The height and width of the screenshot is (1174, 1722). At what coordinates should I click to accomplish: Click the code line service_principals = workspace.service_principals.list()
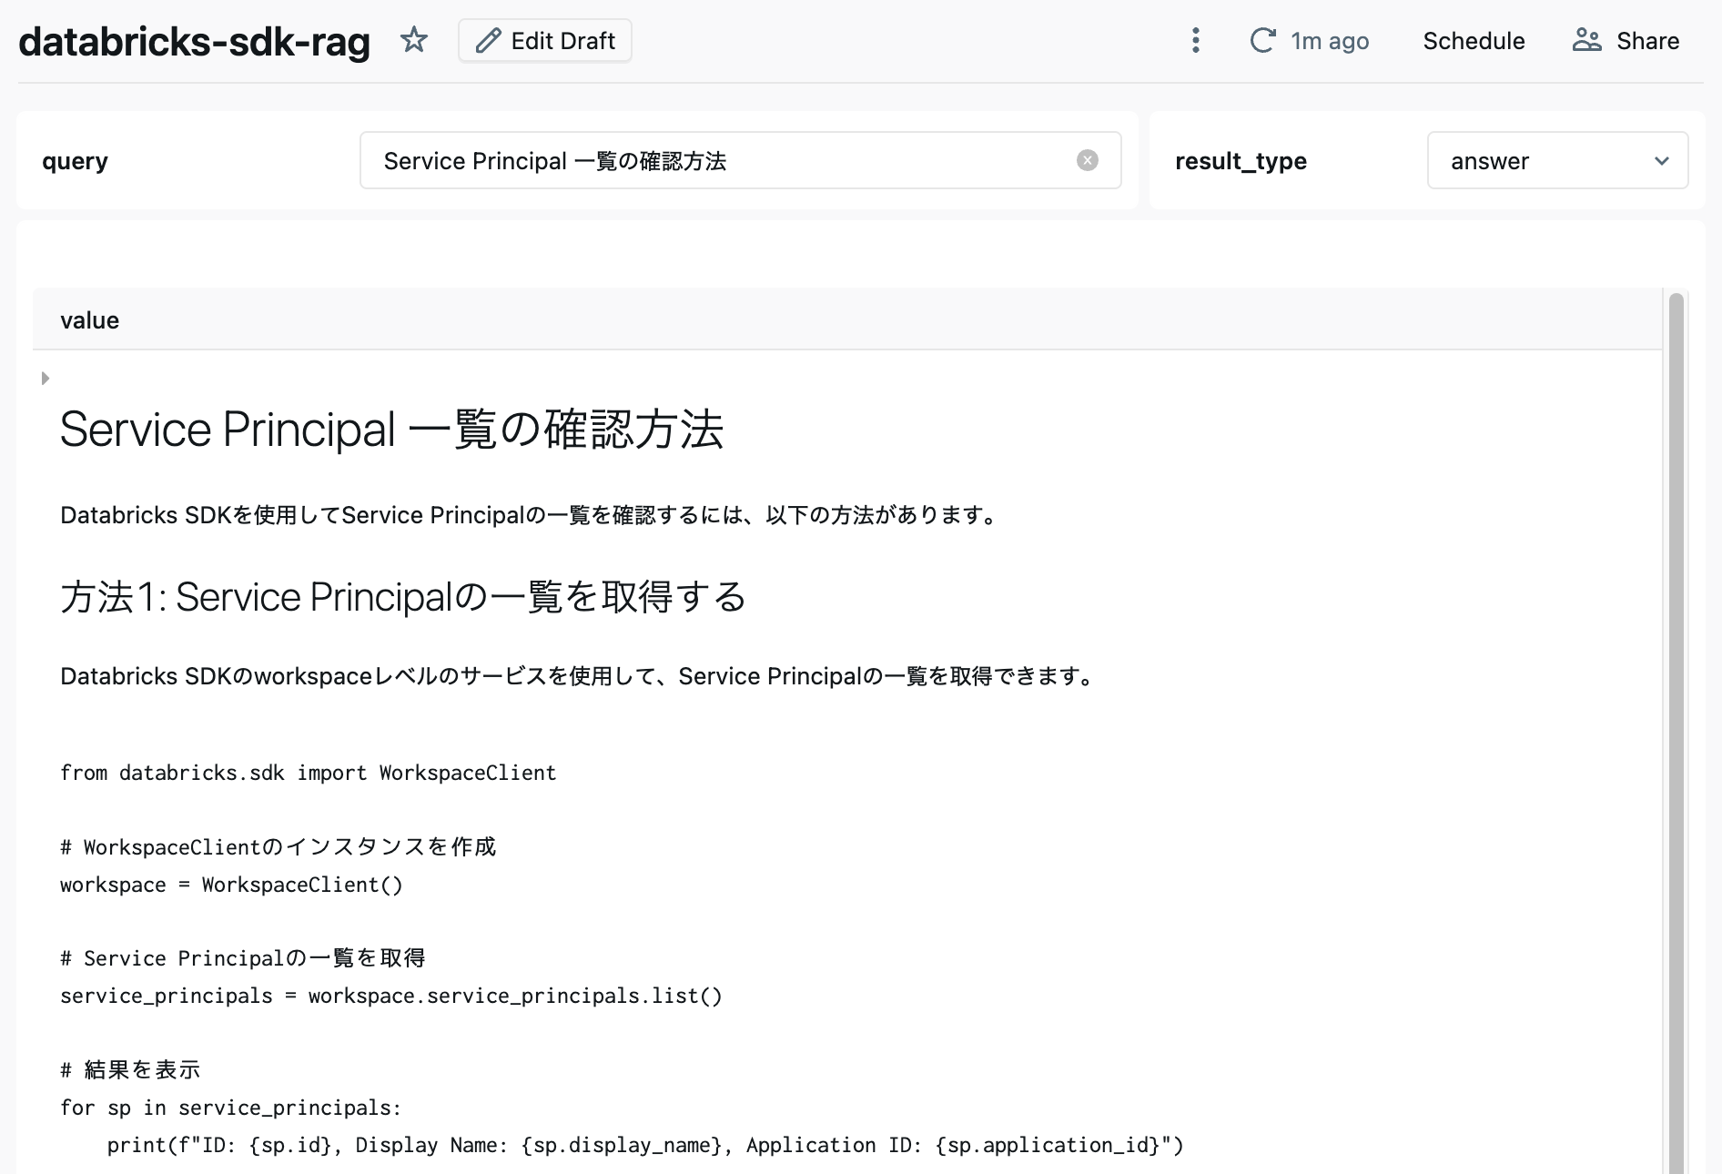point(391,996)
